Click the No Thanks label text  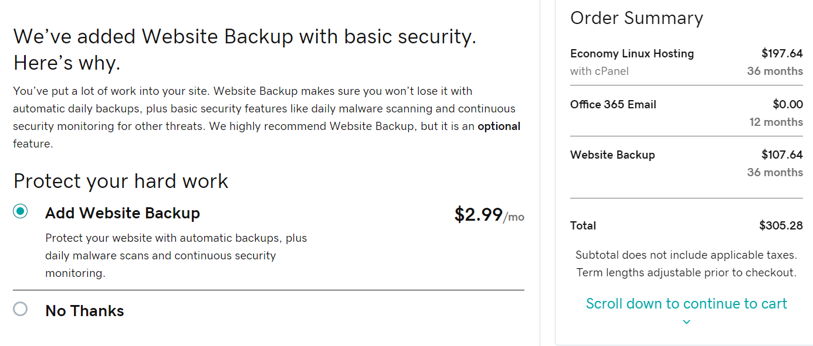pyautogui.click(x=84, y=311)
